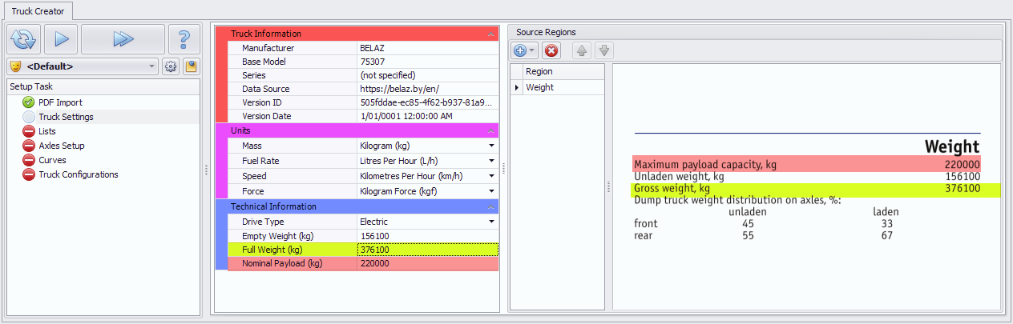Screen dimensions: 1013x324
Task: Open the Drive Type dropdown
Action: (491, 222)
